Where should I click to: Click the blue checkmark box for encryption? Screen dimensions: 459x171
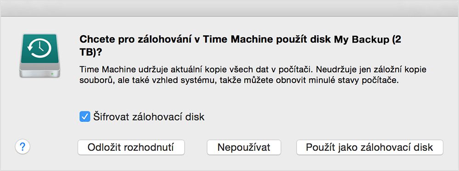coord(85,117)
